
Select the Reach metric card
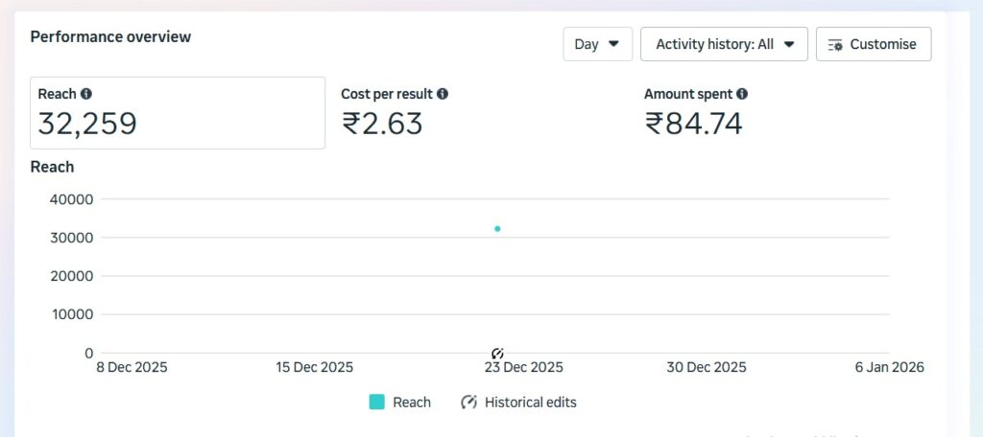point(178,113)
